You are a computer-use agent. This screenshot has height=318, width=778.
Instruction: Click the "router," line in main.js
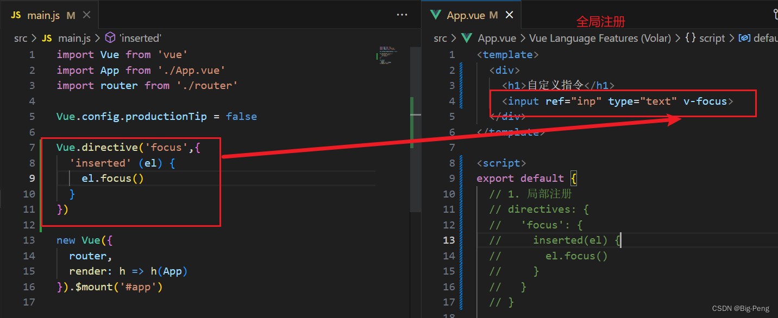pos(91,256)
